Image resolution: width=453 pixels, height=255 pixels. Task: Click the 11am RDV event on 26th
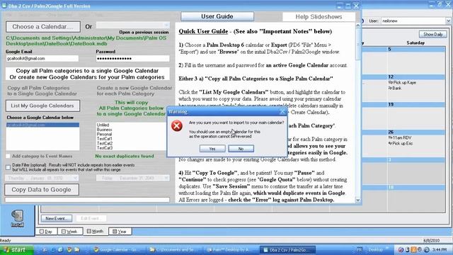click(x=400, y=138)
